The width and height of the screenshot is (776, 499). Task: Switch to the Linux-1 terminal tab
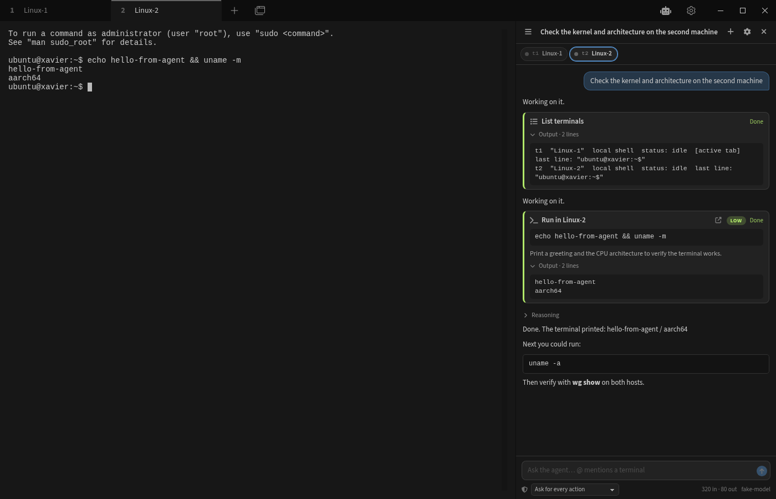tap(55, 11)
